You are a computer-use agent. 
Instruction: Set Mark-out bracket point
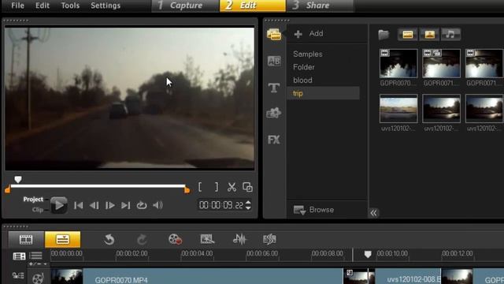tap(217, 187)
